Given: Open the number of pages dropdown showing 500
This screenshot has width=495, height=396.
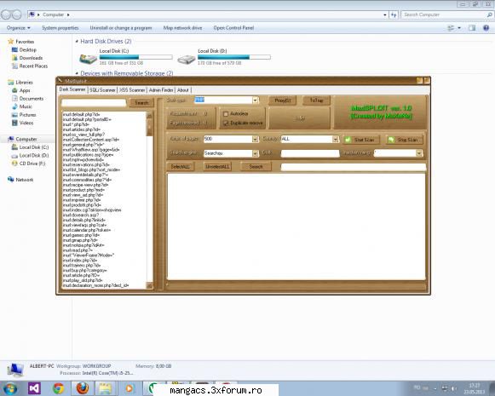Looking at the screenshot, I should (255, 139).
